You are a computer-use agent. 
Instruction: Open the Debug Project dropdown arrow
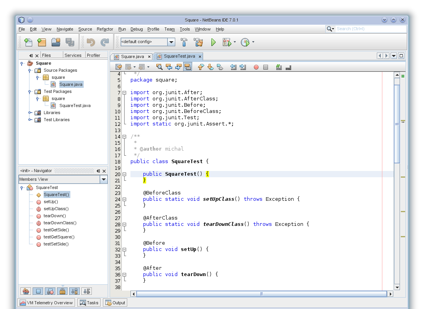(235, 42)
